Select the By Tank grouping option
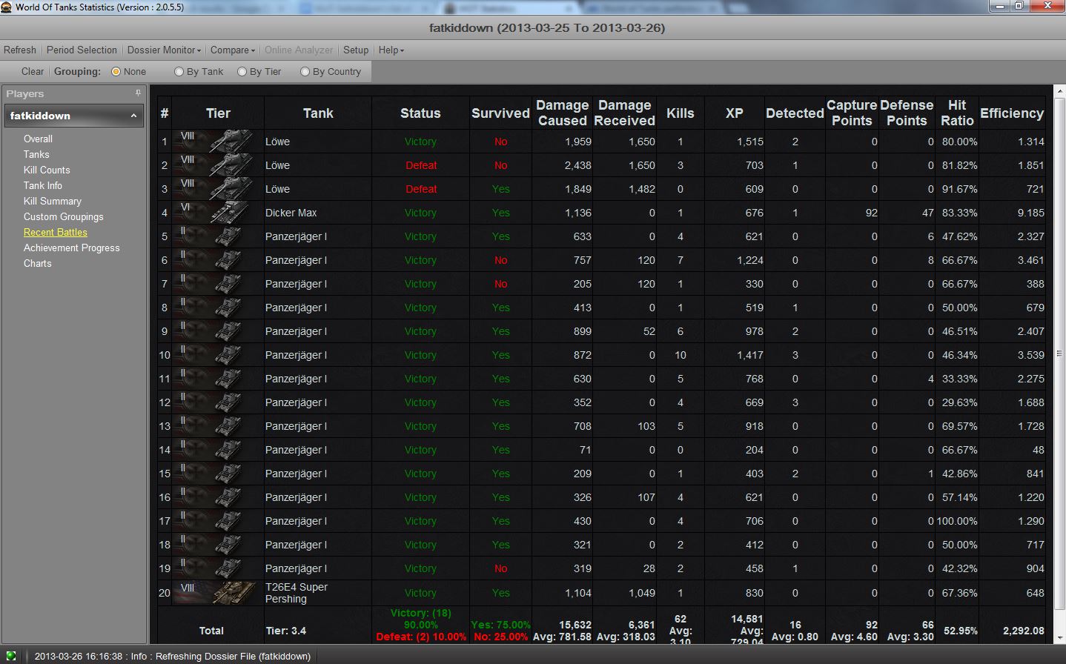The height and width of the screenshot is (664, 1066). 179,71
